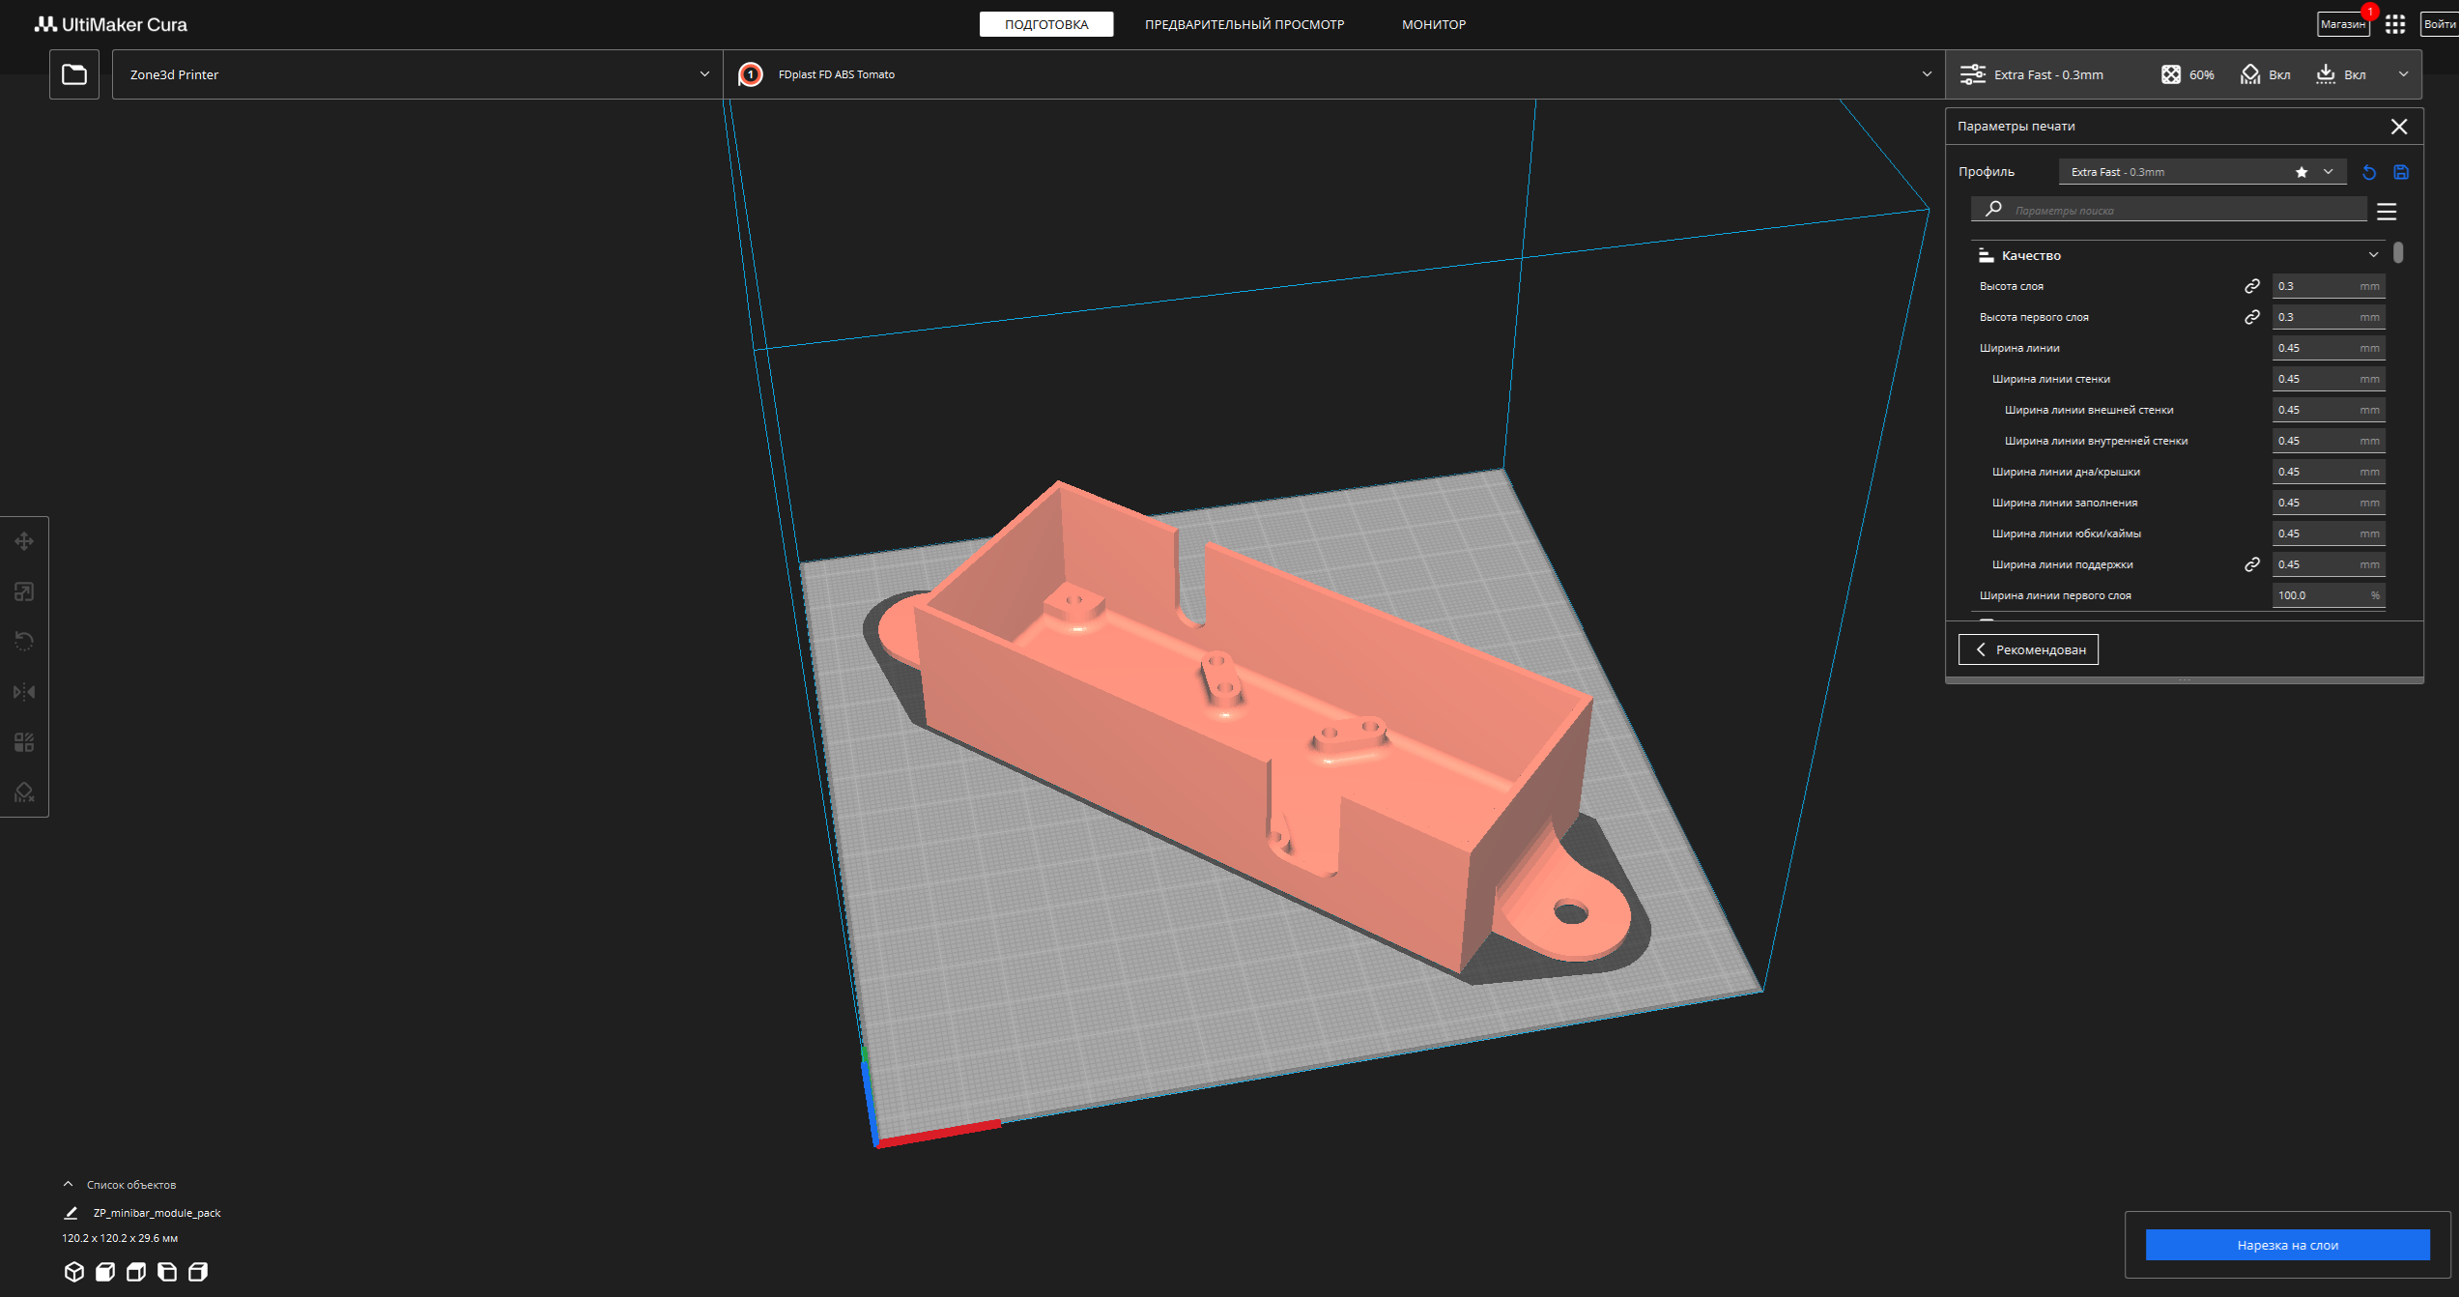Click Войти sign-in button
This screenshot has height=1297, width=2459.
click(x=2440, y=24)
